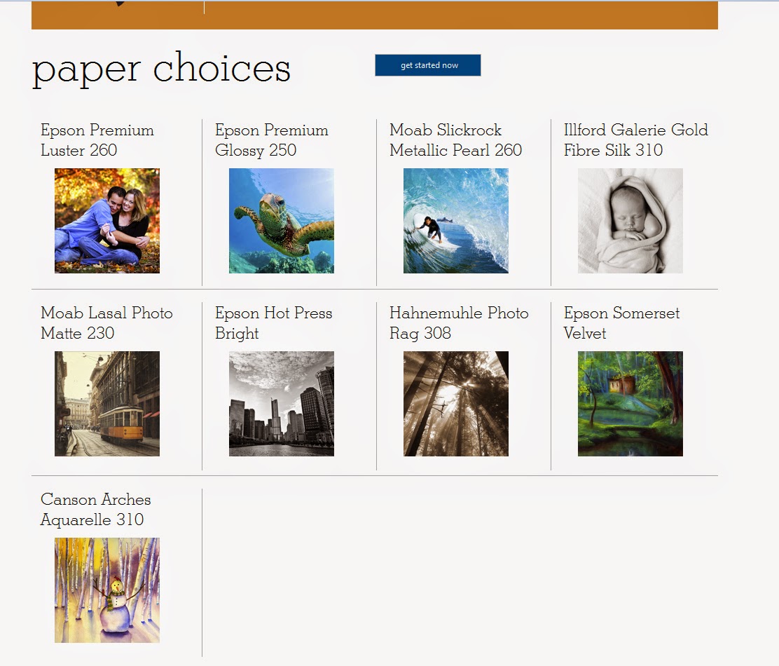Click 'Moab Lasal Photo Matte 230' title

(x=106, y=323)
